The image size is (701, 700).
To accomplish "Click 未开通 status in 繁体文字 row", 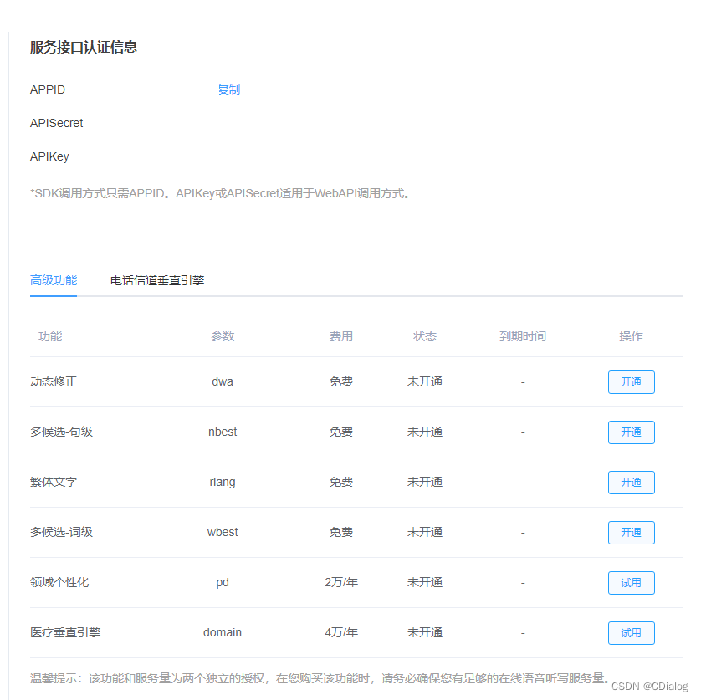I will click(x=425, y=482).
